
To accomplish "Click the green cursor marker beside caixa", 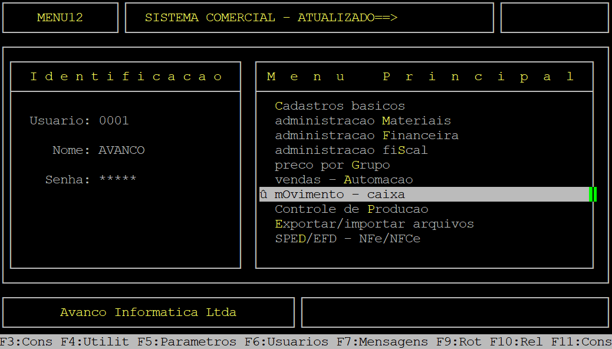I will coord(593,195).
